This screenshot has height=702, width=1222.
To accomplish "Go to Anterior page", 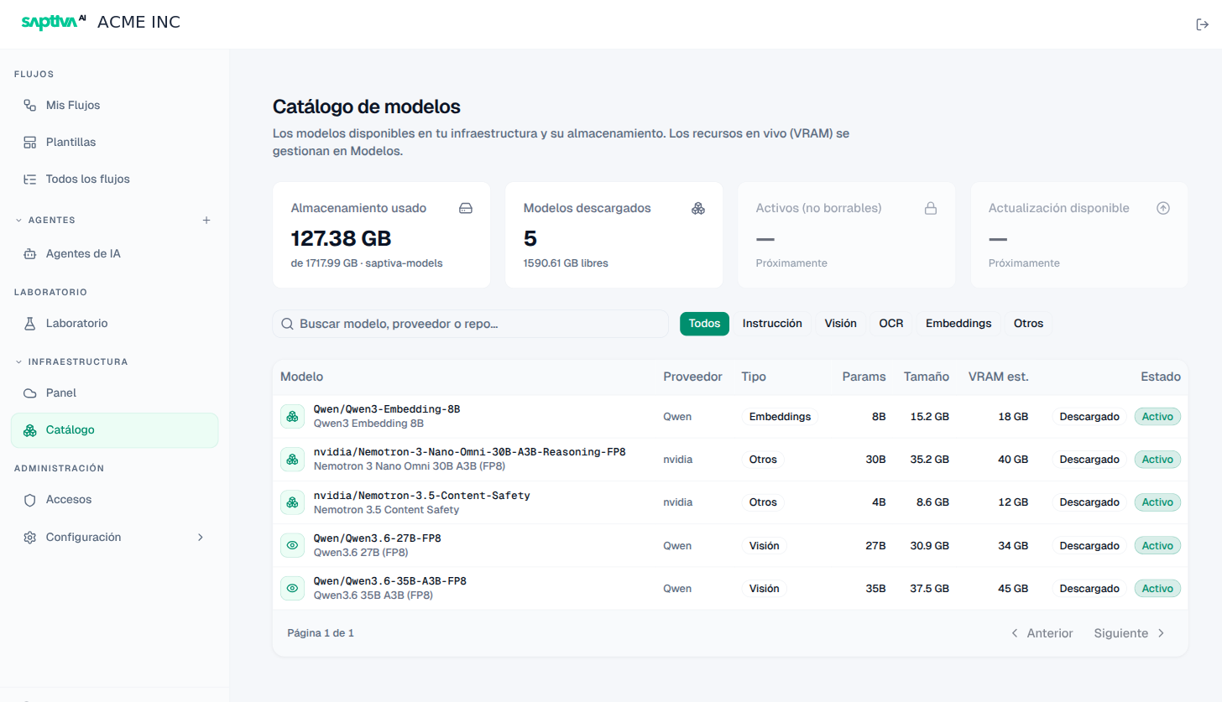I will click(x=1042, y=633).
